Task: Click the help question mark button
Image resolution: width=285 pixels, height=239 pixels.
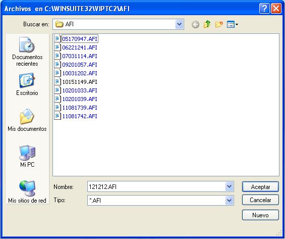Action: (264, 8)
